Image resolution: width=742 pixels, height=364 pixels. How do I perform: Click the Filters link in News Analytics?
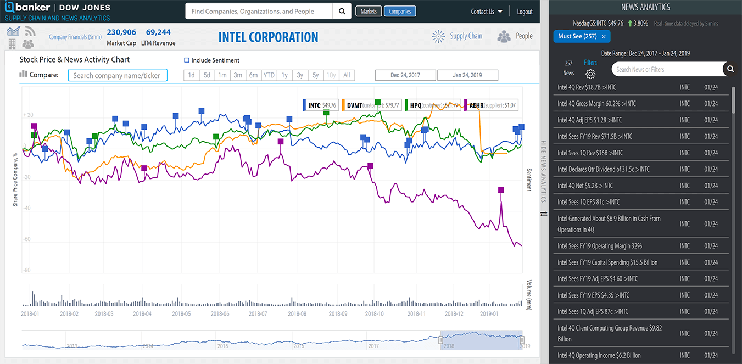(590, 63)
